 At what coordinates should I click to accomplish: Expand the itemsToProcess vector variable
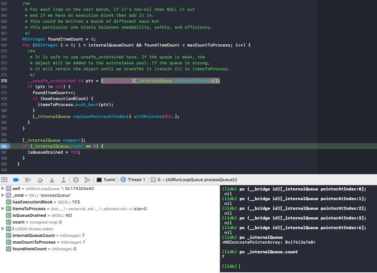click(x=2, y=209)
